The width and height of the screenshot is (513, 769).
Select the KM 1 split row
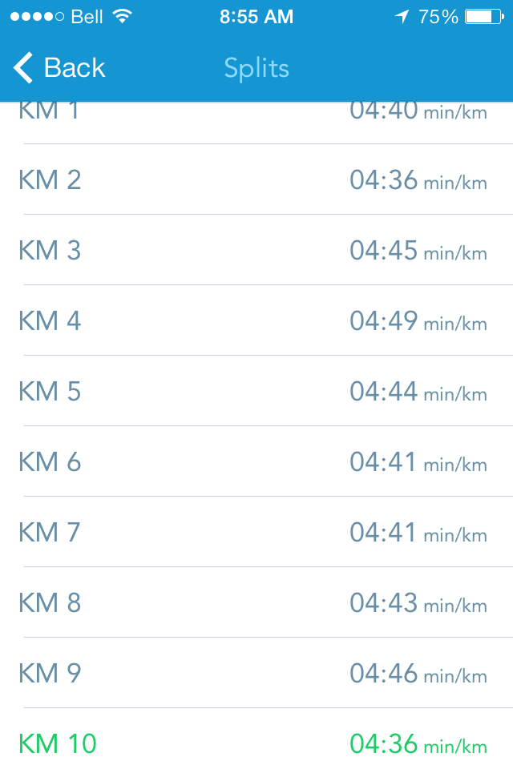pos(256,114)
